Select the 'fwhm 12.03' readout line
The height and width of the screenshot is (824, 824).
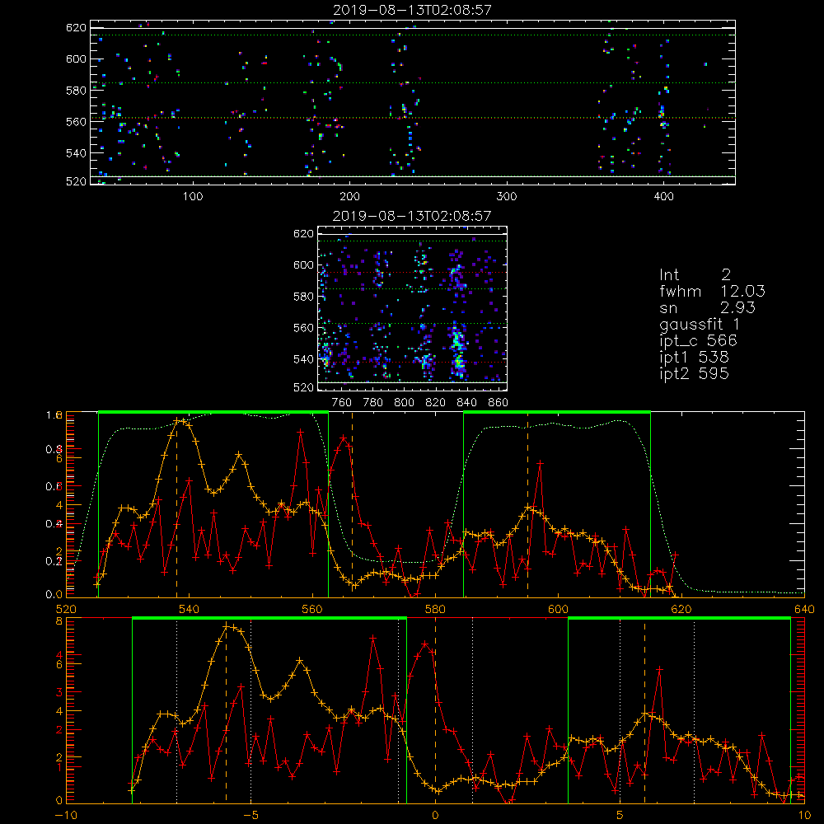tap(712, 291)
